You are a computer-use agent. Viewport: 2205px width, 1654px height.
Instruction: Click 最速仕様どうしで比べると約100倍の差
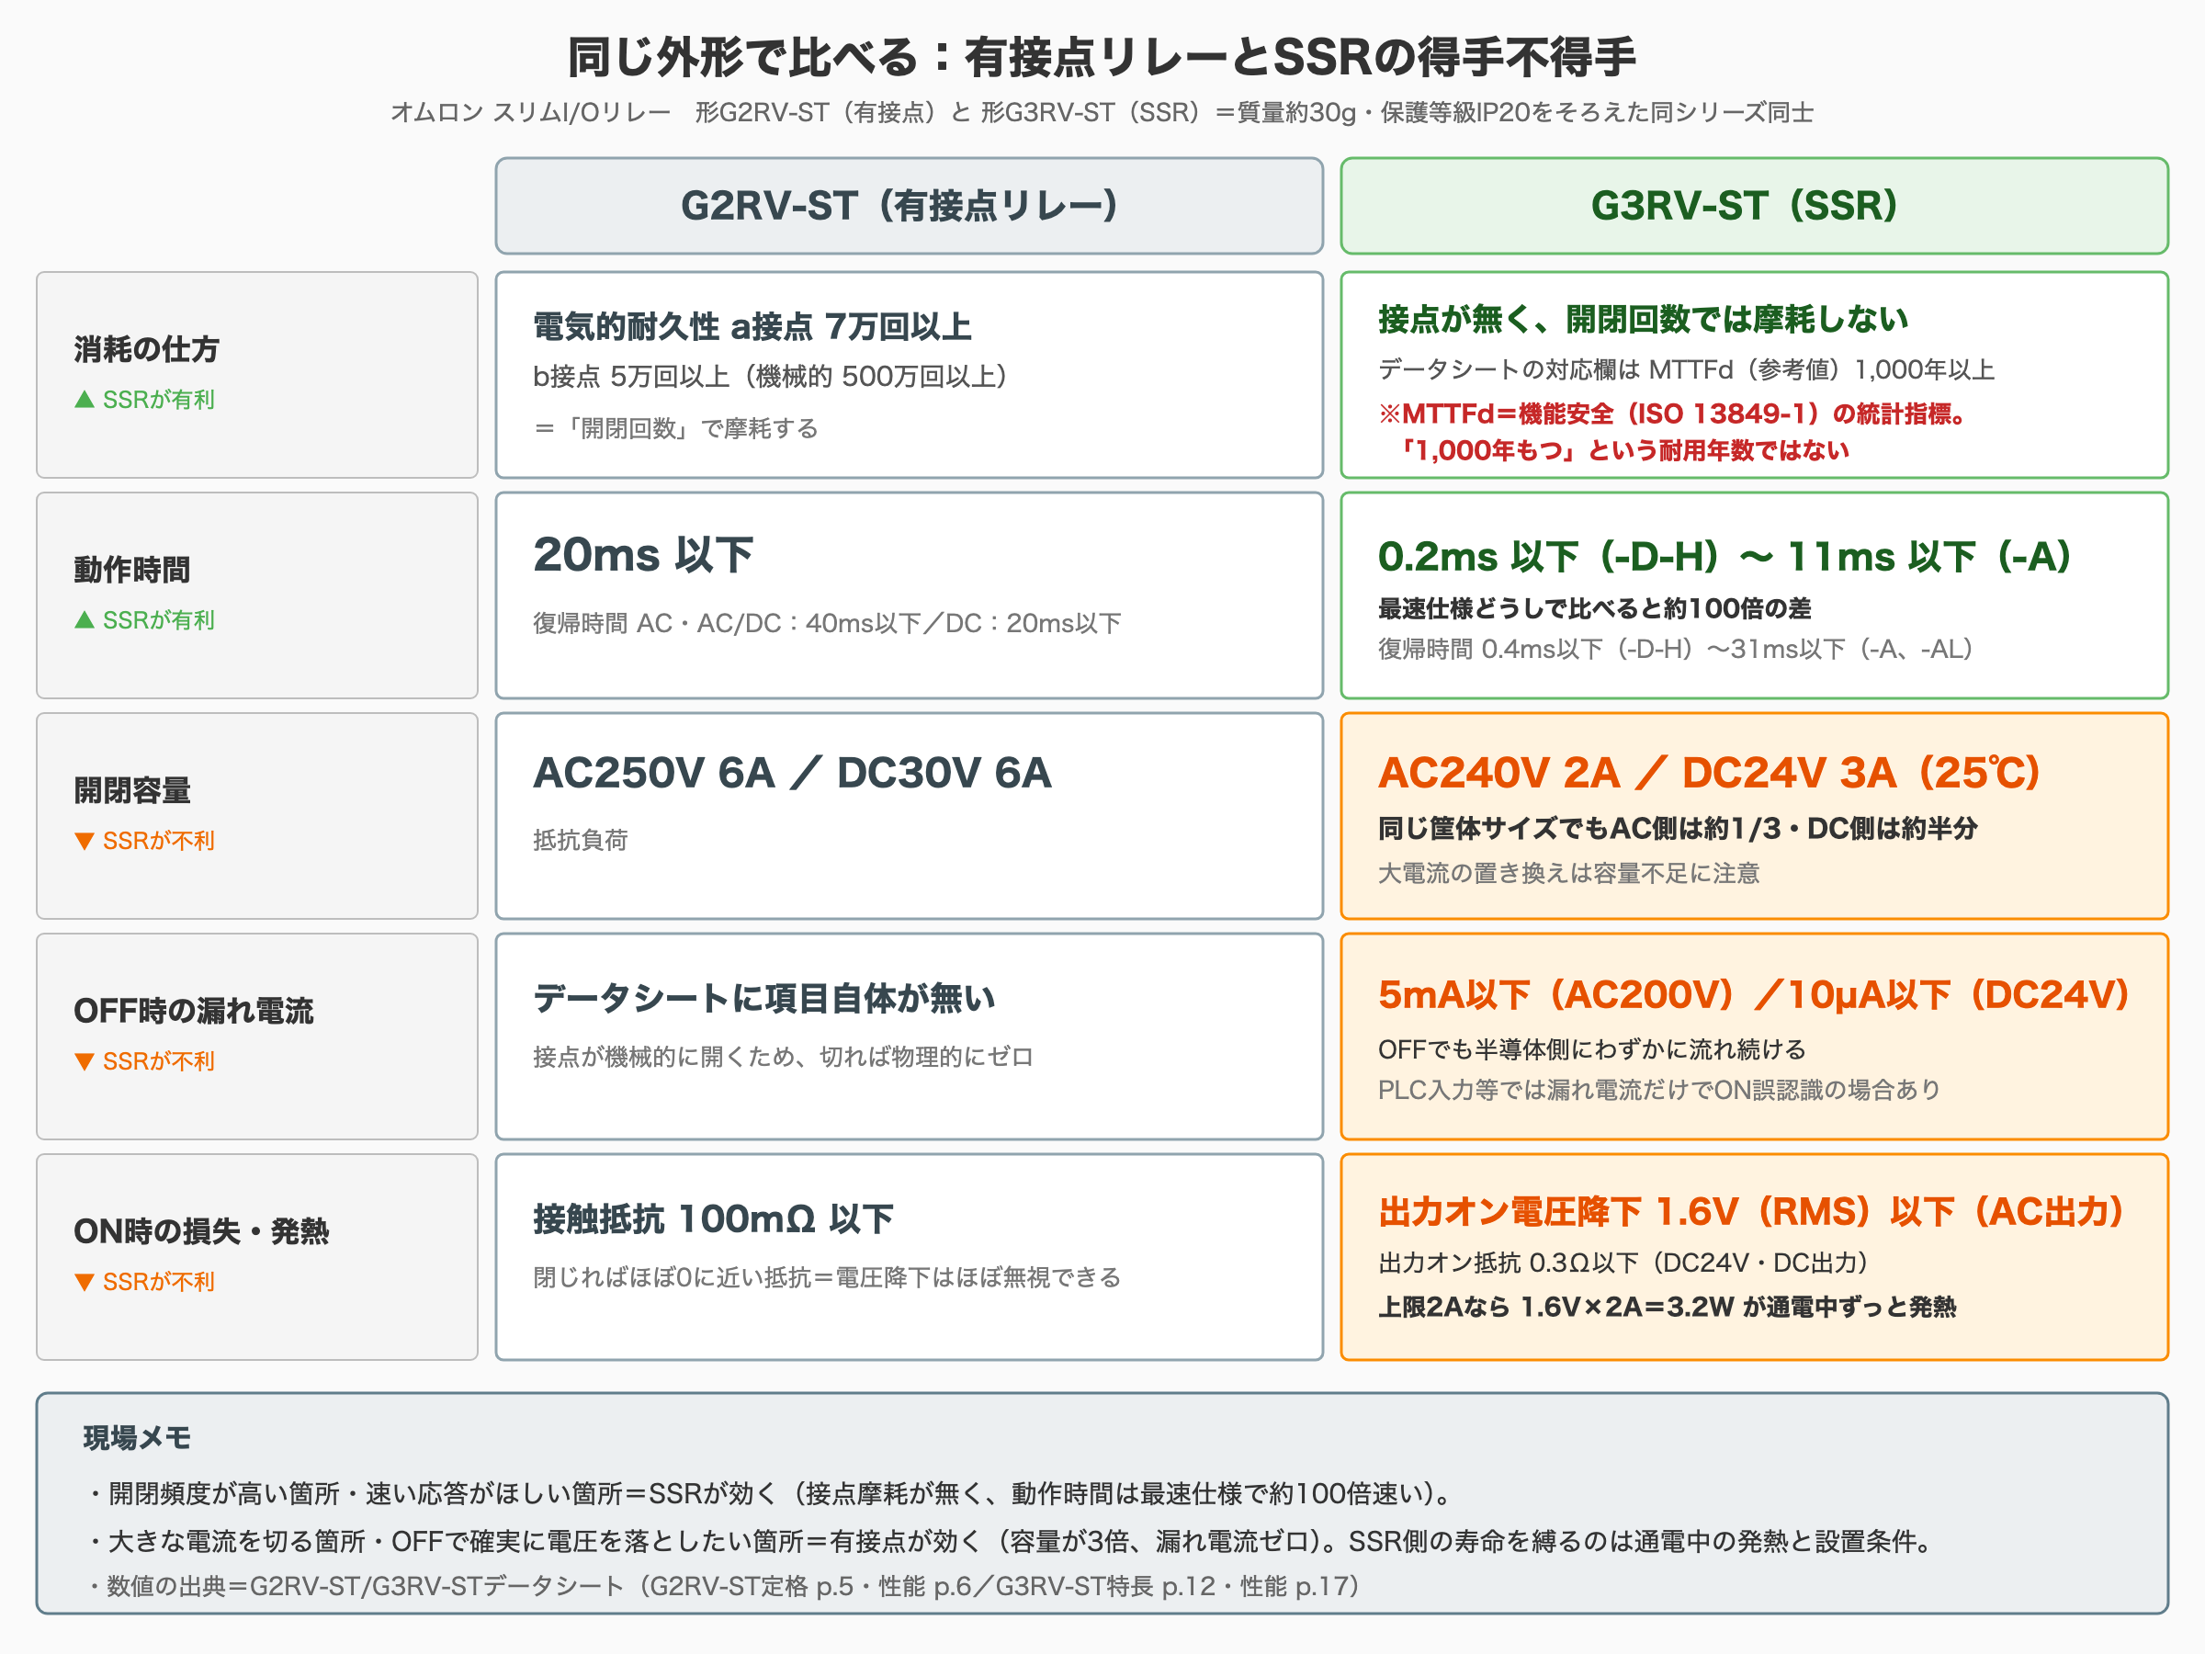[x=1595, y=608]
